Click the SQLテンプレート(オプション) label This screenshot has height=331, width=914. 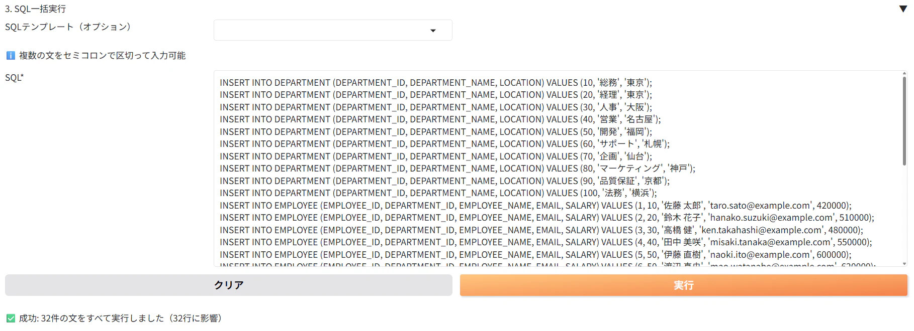pyautogui.click(x=69, y=27)
